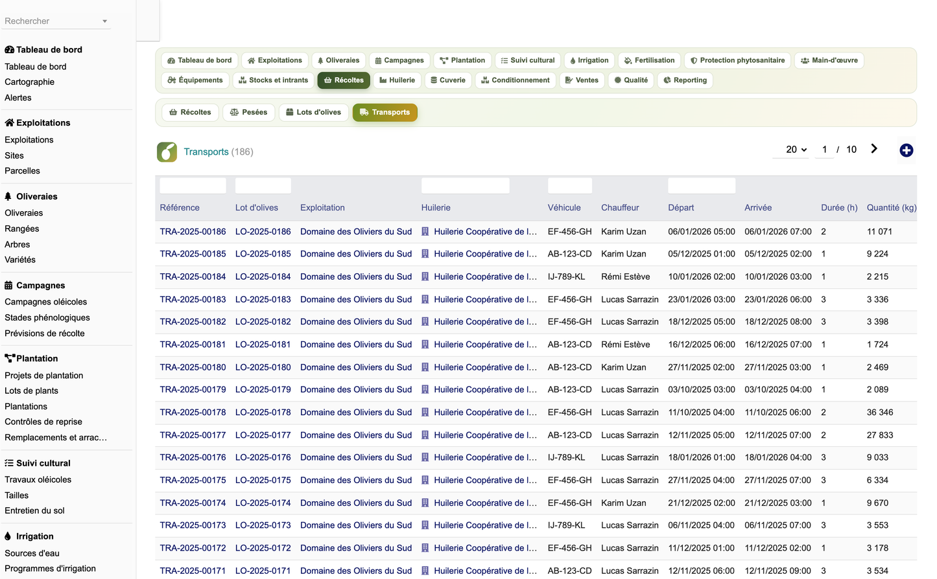Open Stades phénologiques in sidebar
The image size is (937, 579).
click(47, 318)
